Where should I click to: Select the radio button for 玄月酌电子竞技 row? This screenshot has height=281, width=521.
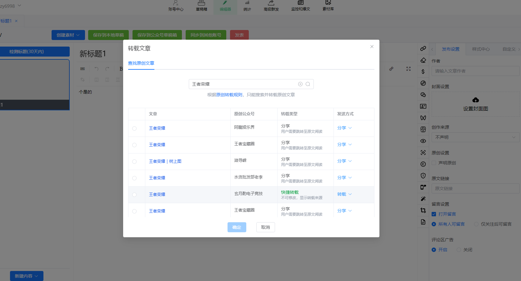(134, 195)
